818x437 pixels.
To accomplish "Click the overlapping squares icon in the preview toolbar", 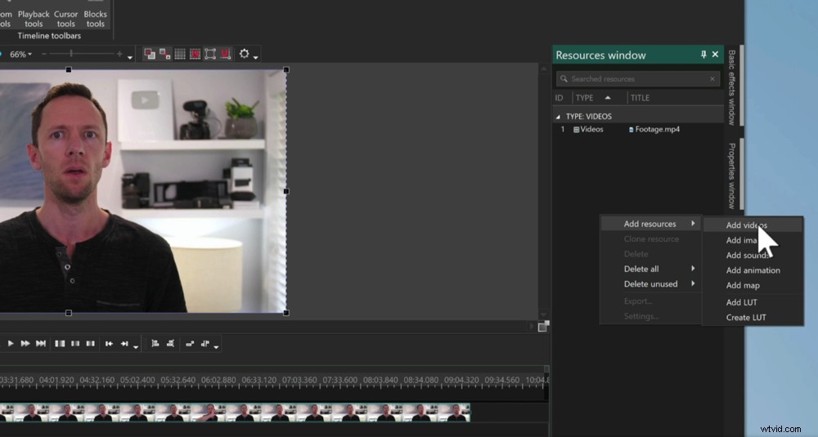I will pos(150,54).
